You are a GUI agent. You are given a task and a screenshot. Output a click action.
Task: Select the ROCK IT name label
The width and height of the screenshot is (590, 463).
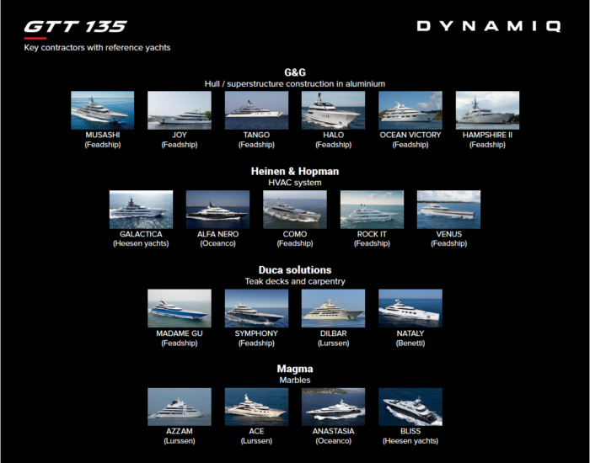tap(373, 234)
